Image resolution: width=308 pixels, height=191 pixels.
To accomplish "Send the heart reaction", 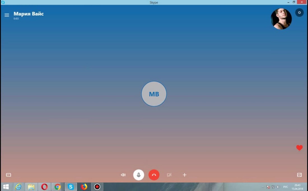I will 299,148.
